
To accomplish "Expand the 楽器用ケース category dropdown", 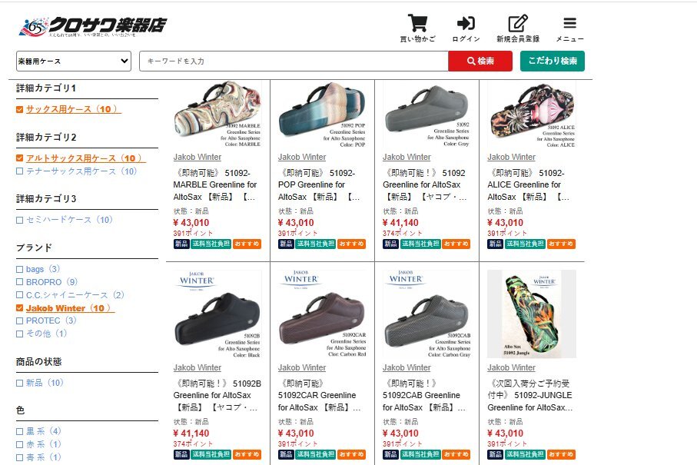I will pyautogui.click(x=73, y=61).
